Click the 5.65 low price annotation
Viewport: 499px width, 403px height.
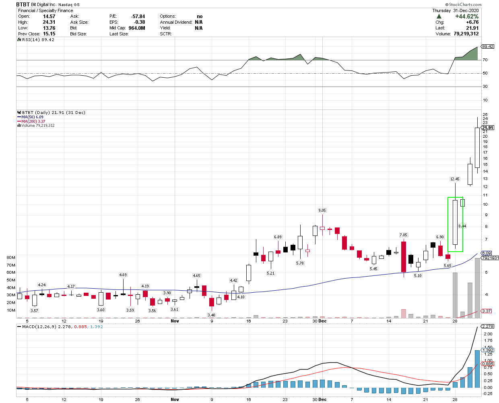point(447,266)
